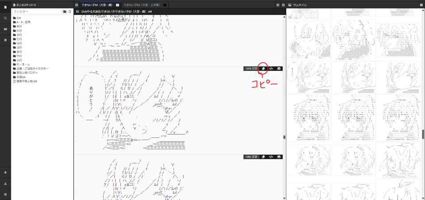The image size is (425, 200).
Task: Click the フィルター filter input field
Action: click(37, 11)
